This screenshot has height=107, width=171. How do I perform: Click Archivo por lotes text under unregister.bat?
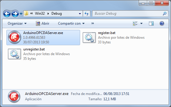(x=47, y=54)
